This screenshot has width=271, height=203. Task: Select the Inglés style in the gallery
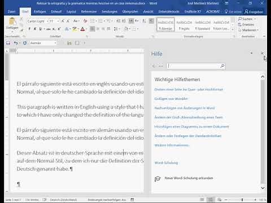[184, 24]
